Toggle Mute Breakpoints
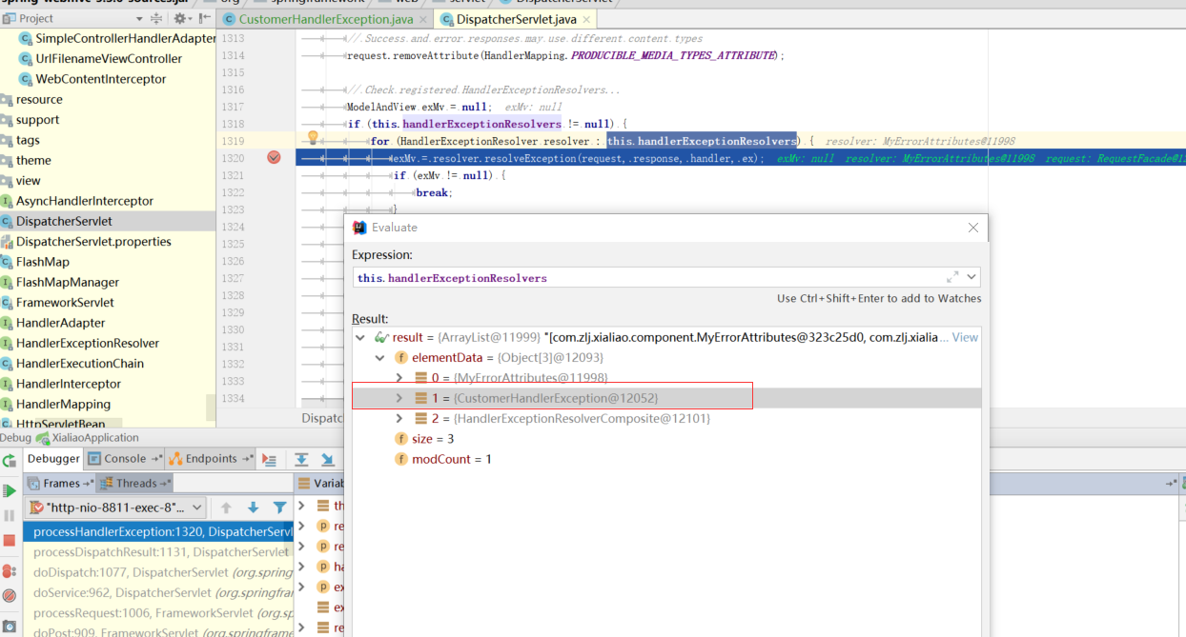The width and height of the screenshot is (1186, 637). (x=10, y=595)
